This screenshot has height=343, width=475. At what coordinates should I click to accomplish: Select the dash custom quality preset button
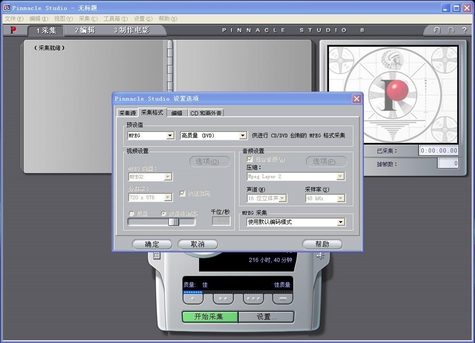(283, 299)
